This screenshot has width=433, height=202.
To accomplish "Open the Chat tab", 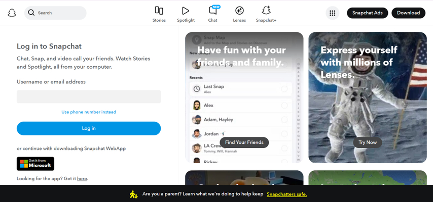I will click(212, 14).
